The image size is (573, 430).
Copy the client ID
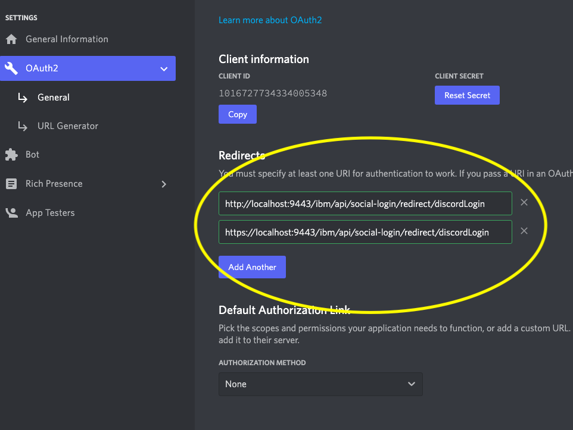237,114
